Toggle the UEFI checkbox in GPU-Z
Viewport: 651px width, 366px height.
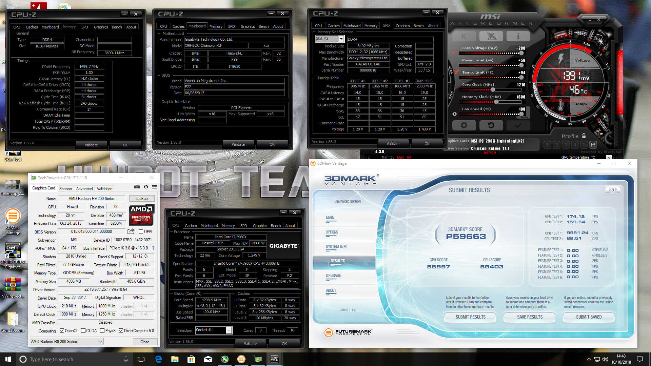coord(141,232)
